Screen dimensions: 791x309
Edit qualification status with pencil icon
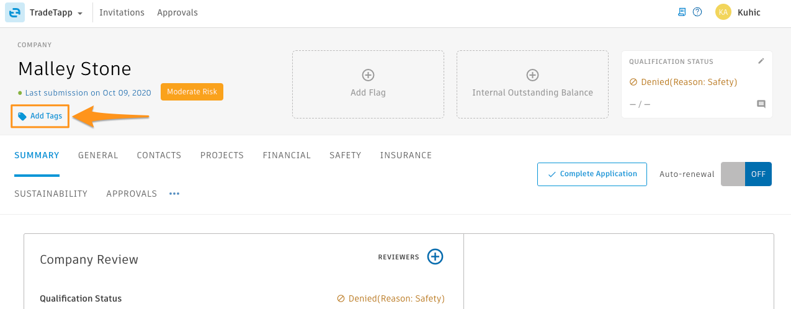[761, 61]
